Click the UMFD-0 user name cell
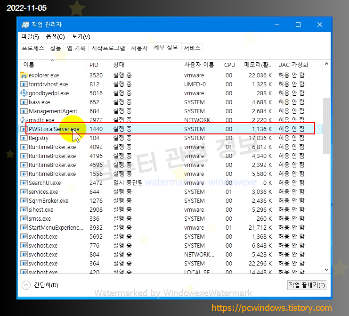The image size is (349, 316). [195, 84]
